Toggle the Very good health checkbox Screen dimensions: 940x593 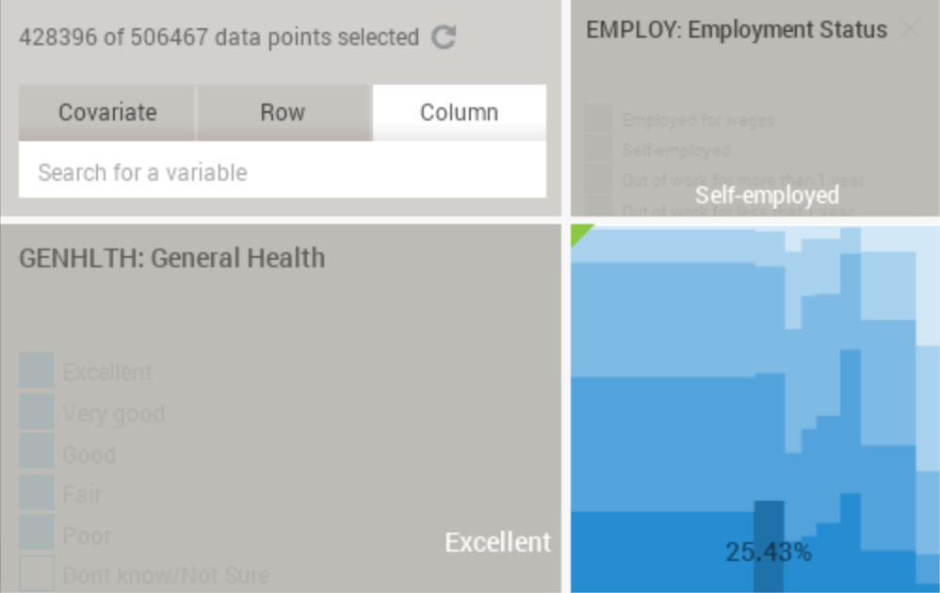(x=37, y=411)
